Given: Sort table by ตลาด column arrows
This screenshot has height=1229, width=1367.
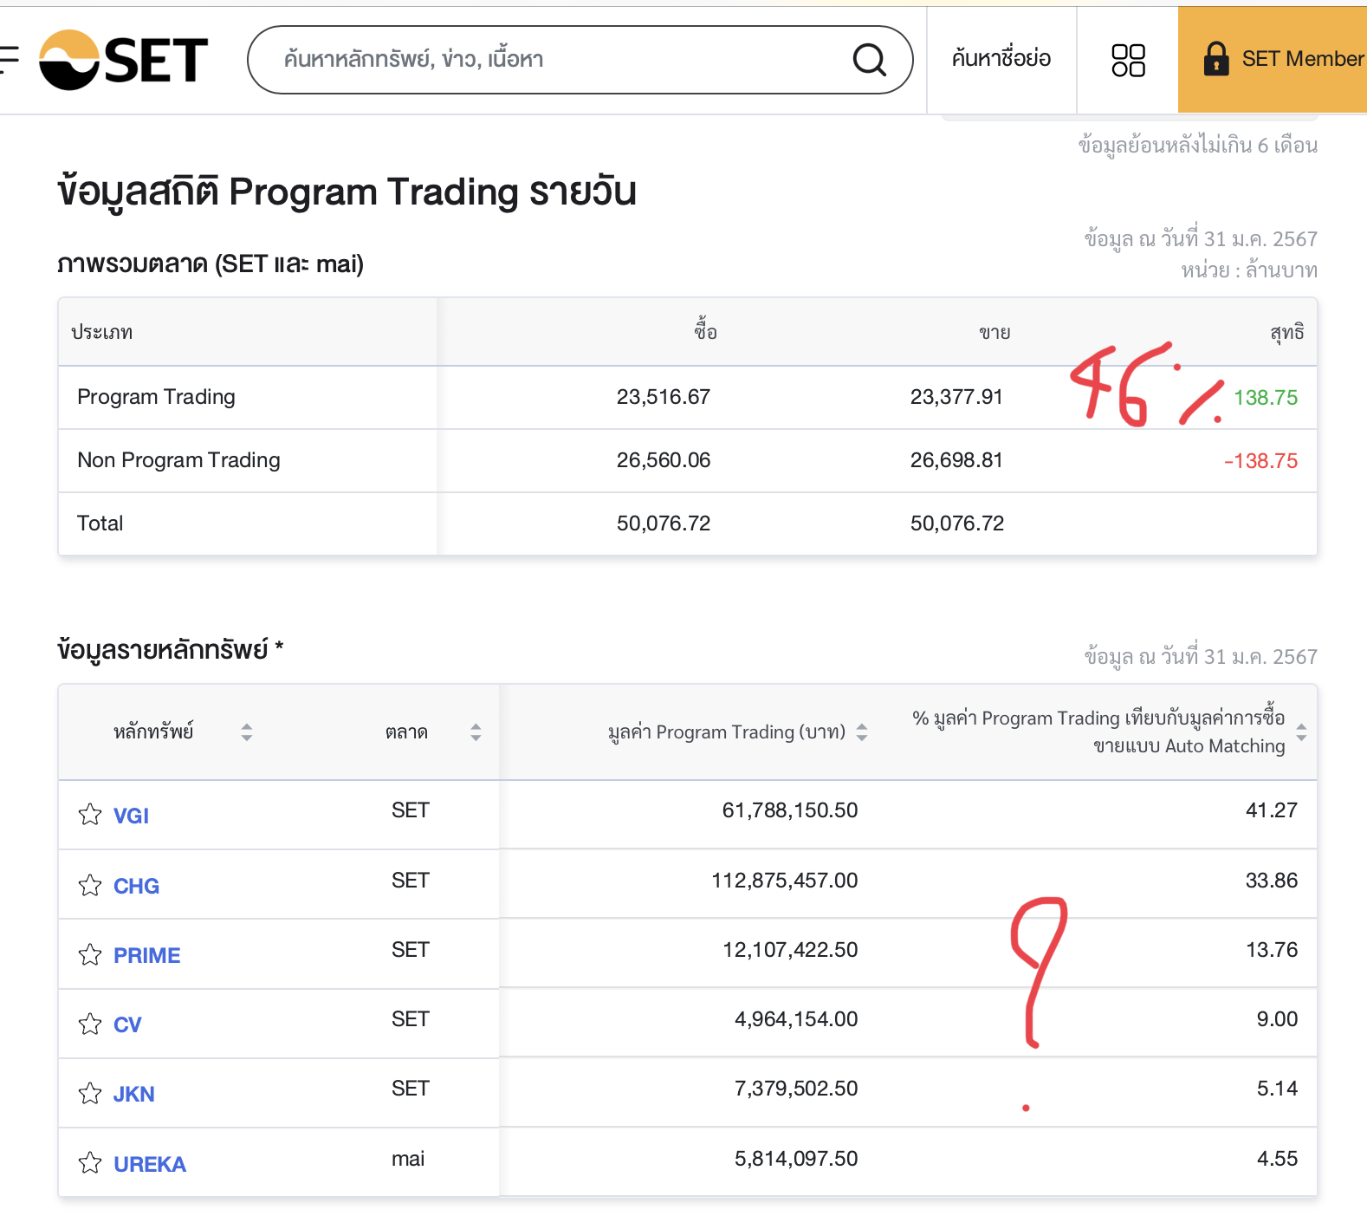Looking at the screenshot, I should coord(476,732).
